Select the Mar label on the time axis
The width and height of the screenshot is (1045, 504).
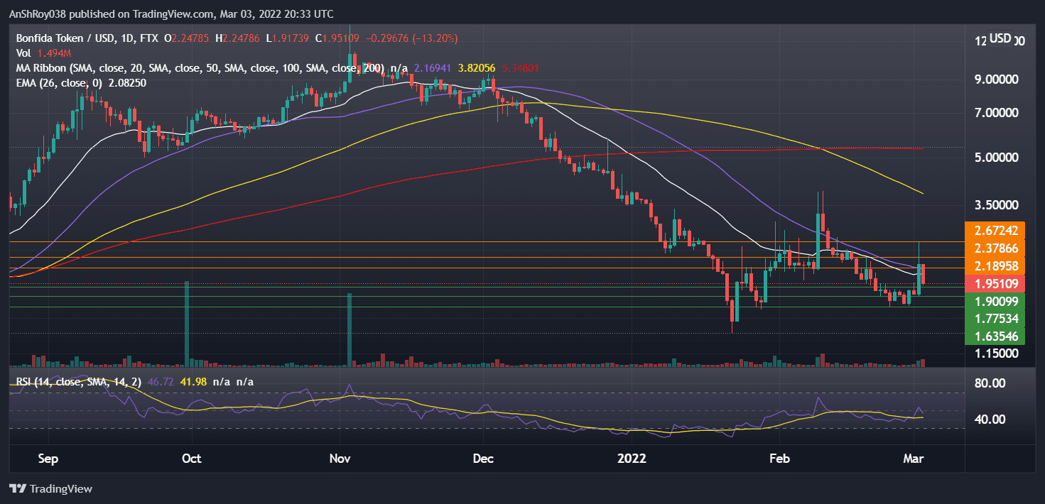pyautogui.click(x=913, y=459)
